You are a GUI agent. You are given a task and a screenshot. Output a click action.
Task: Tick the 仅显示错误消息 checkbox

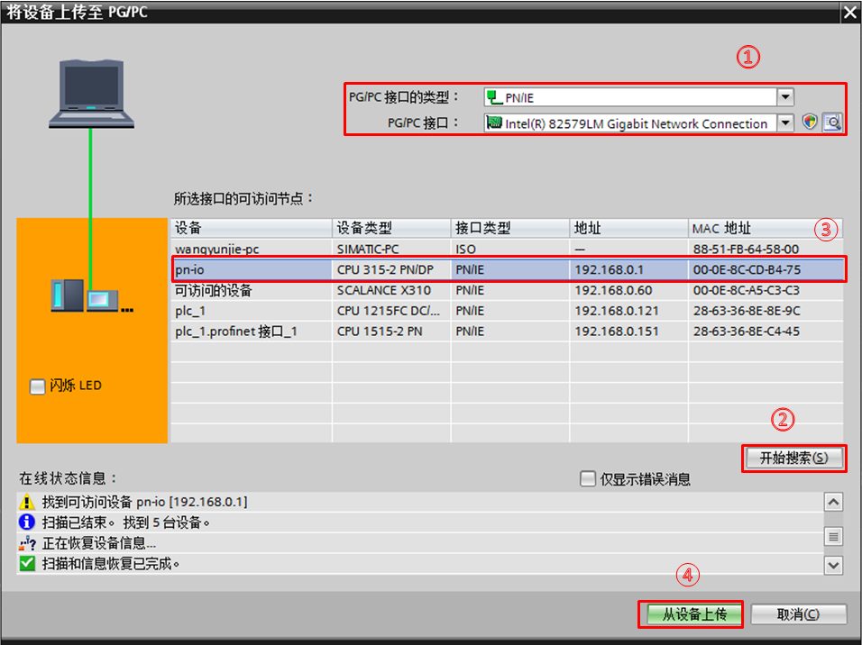(588, 479)
